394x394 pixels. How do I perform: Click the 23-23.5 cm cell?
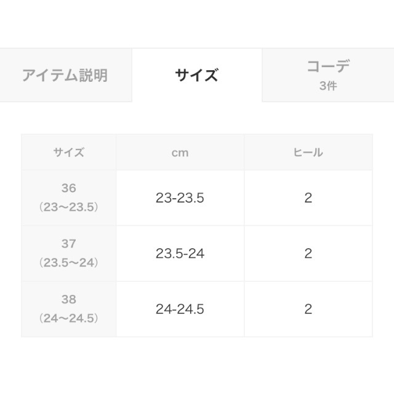click(x=180, y=198)
